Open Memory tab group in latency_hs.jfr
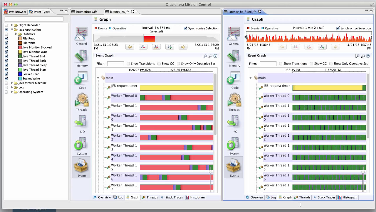 (81, 58)
